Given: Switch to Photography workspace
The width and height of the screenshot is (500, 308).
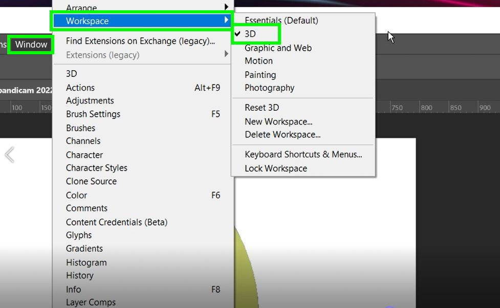Looking at the screenshot, I should (269, 88).
